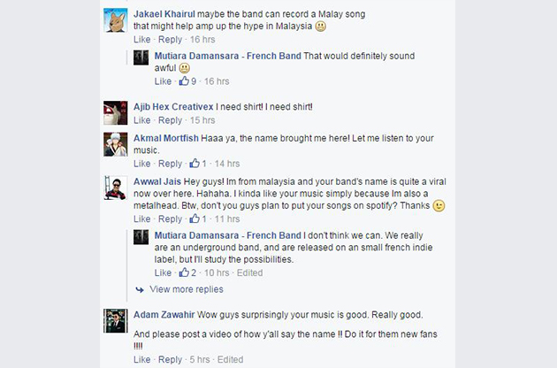Click thumbs-up icon showing 9 likes

pos(185,81)
